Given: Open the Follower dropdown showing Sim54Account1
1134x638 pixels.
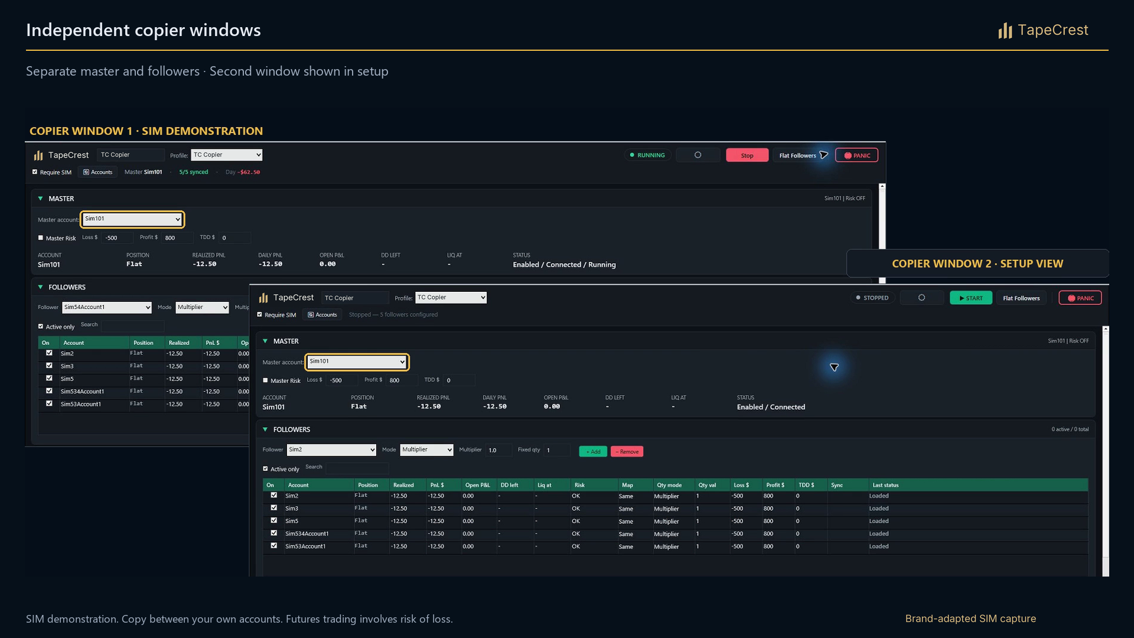Looking at the screenshot, I should [x=107, y=308].
